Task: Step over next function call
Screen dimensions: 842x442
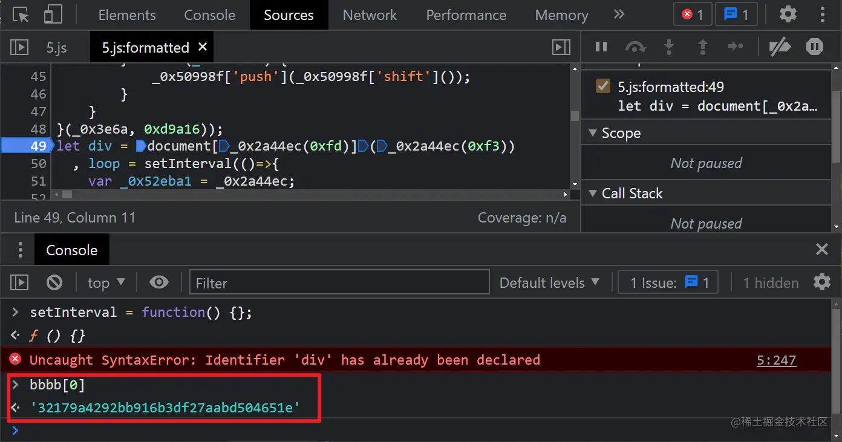Action: [x=635, y=47]
